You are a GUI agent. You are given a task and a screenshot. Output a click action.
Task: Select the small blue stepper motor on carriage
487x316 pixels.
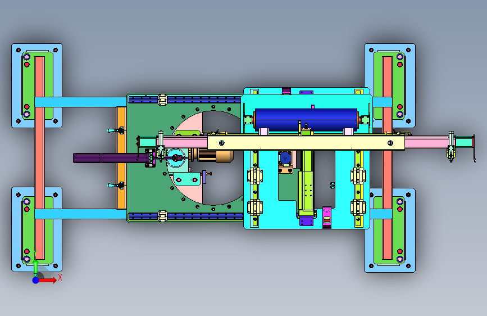[x=285, y=158]
